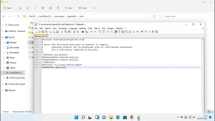Click the New button in File Explorer
Viewport: 215px width, 121px height.
tap(8, 8)
